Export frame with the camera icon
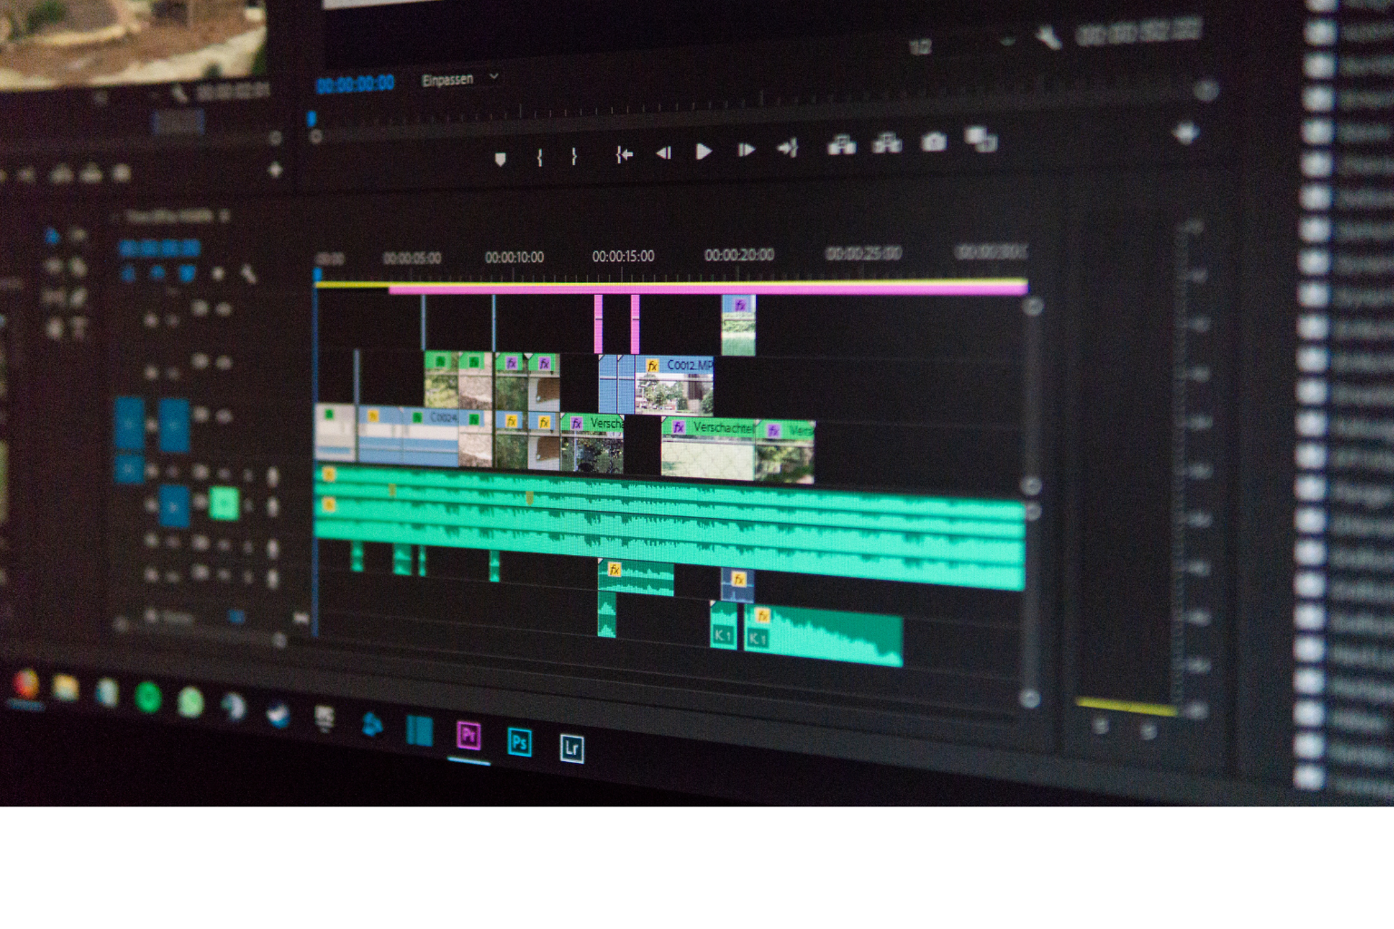 (933, 142)
